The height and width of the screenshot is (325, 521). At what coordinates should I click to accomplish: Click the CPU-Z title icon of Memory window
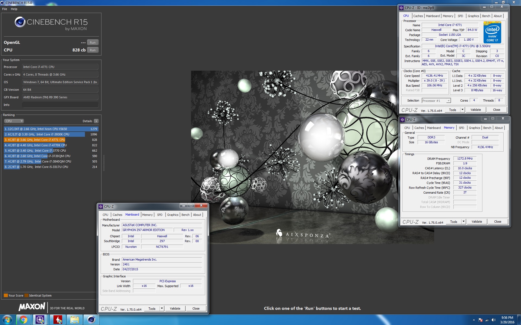tap(402, 119)
